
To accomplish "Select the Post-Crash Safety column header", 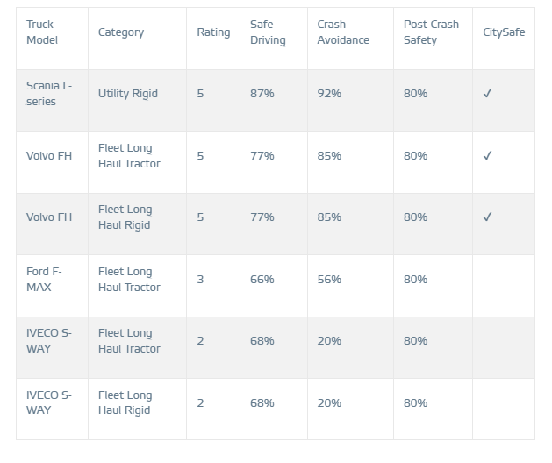I will coord(431,32).
